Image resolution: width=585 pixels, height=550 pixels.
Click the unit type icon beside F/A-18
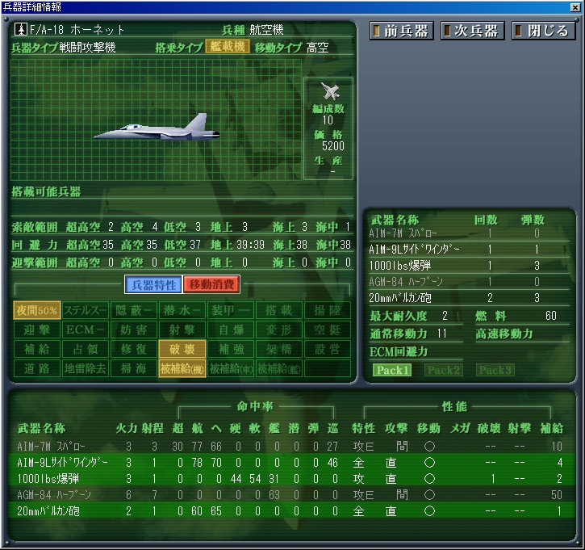click(21, 29)
